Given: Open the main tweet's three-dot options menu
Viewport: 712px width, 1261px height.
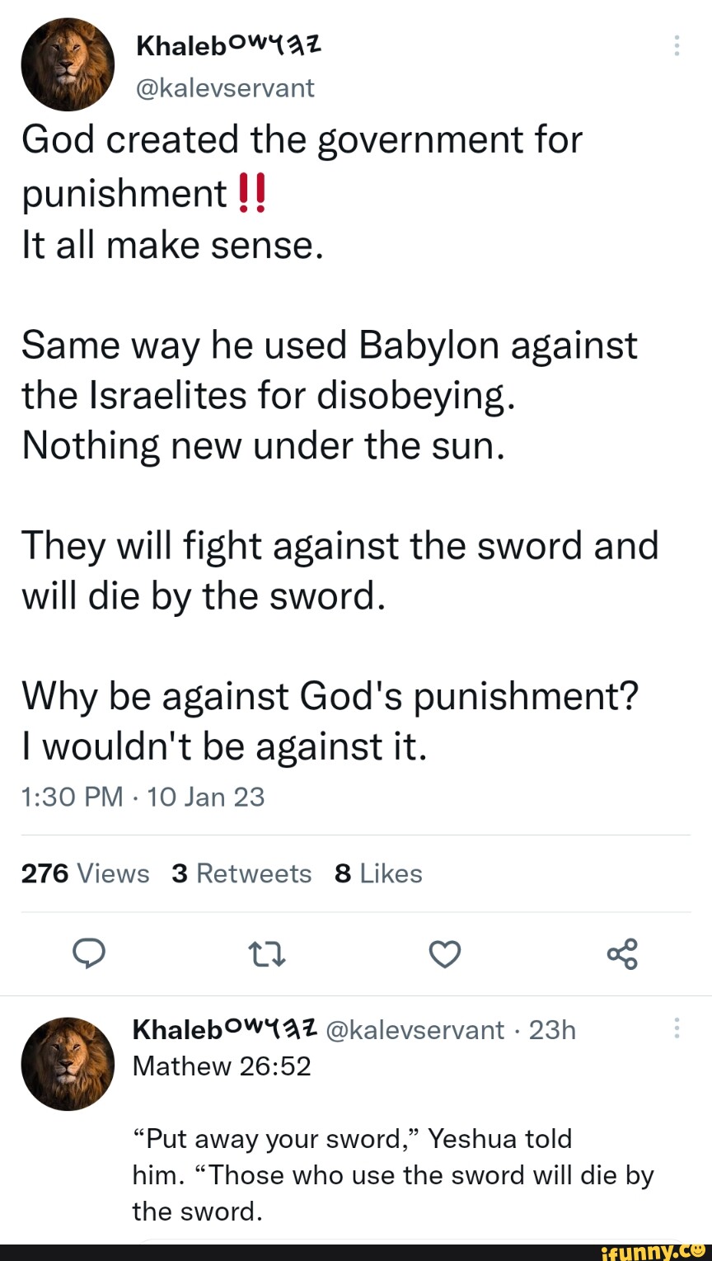Looking at the screenshot, I should coord(677,45).
